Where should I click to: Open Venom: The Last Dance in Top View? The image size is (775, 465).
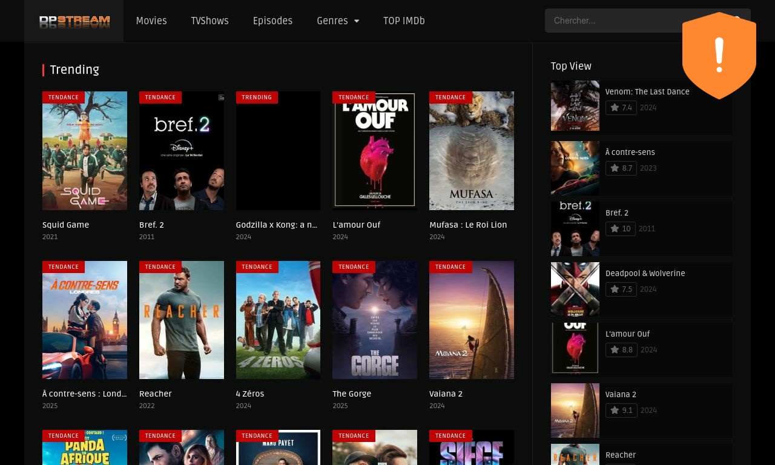[x=647, y=92]
